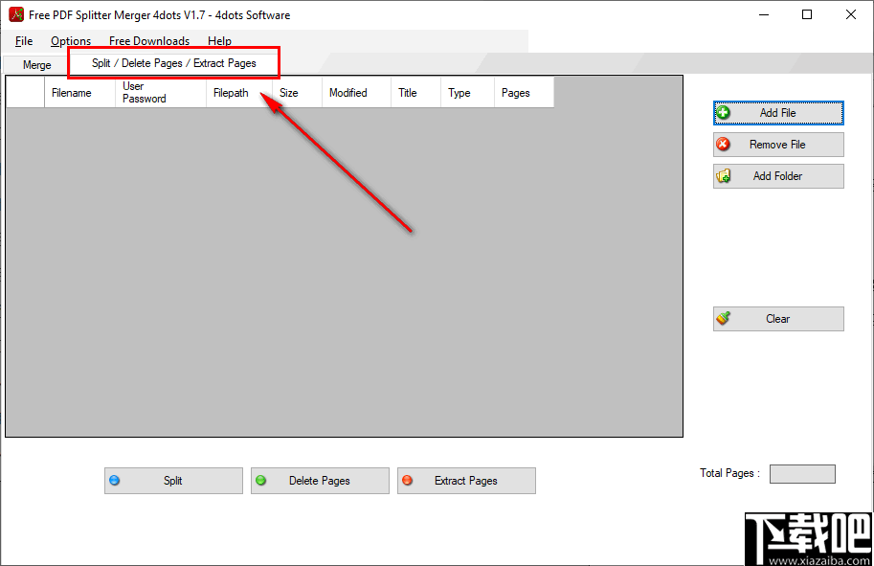Screen dimensions: 874x566
Task: Click the green icon beside Delete Pages
Action: (x=261, y=480)
